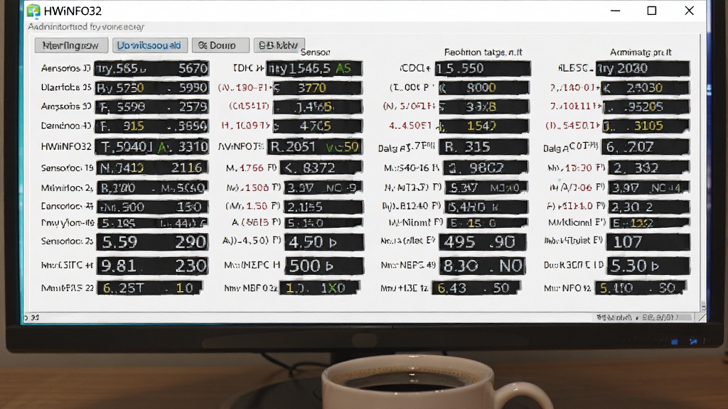
Task: Click the value field '8.30 NO'
Action: click(x=483, y=266)
